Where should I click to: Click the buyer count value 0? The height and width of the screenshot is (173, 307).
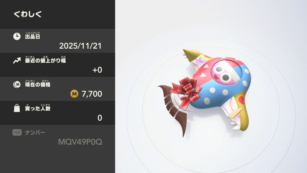coord(100,118)
